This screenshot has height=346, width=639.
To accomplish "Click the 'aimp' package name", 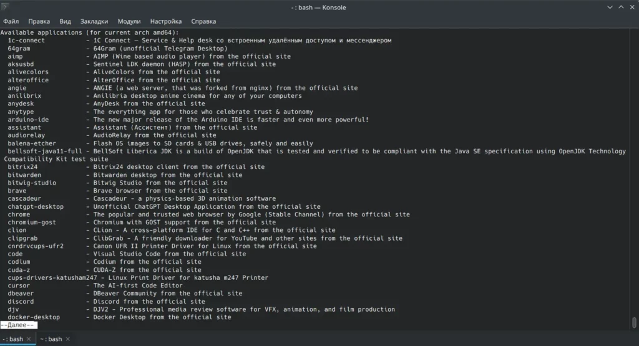I will [15, 56].
